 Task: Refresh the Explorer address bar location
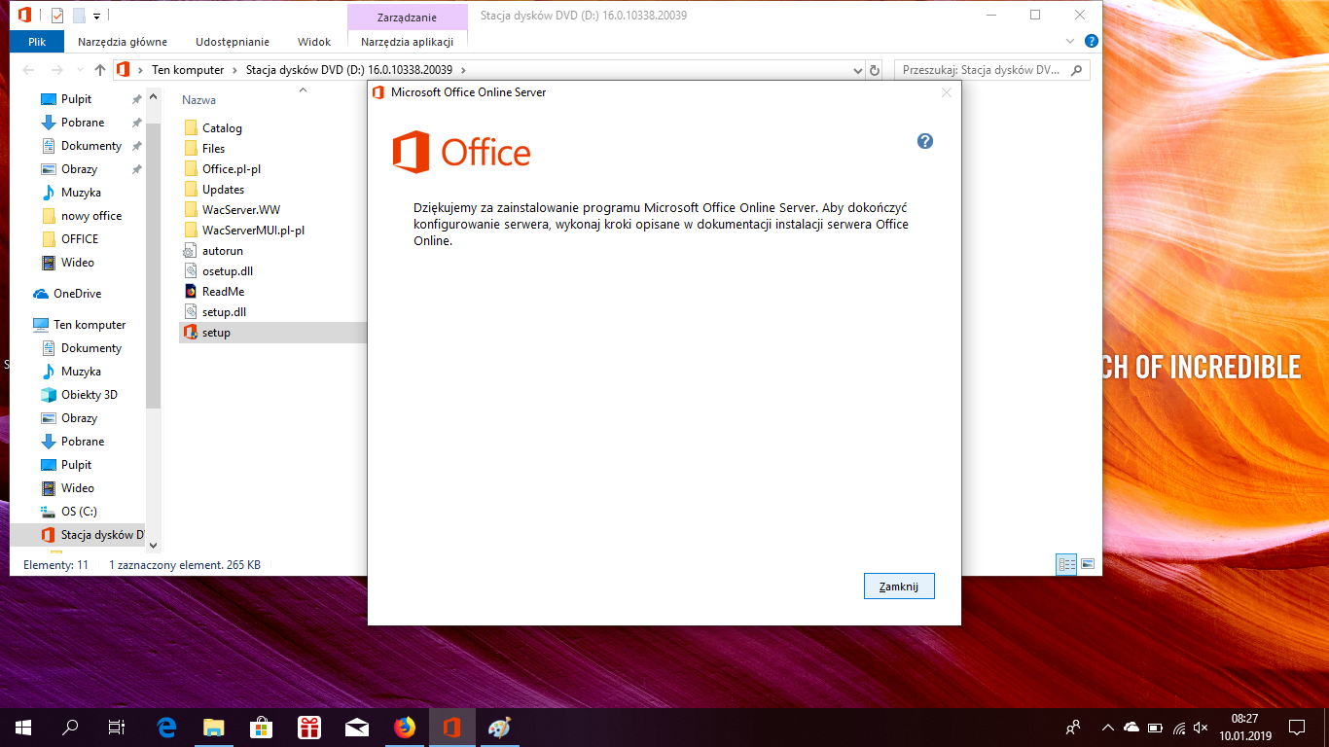(x=875, y=70)
